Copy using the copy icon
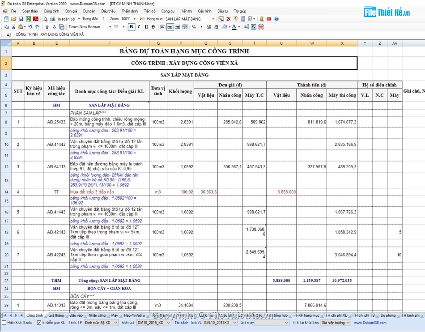Image resolution: width=425 pixels, height=332 pixels. (x=6, y=27)
